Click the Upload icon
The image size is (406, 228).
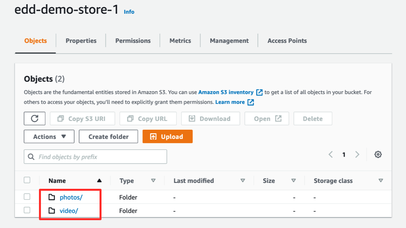tap(153, 136)
